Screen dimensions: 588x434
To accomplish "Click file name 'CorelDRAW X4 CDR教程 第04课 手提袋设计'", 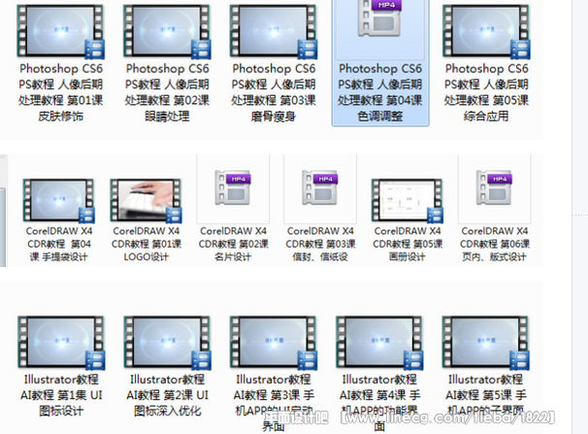I will point(59,244).
